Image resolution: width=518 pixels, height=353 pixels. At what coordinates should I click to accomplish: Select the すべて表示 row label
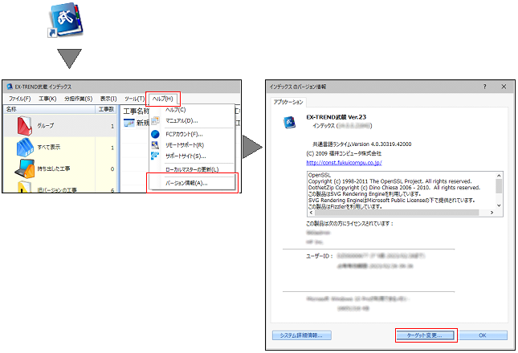48,147
